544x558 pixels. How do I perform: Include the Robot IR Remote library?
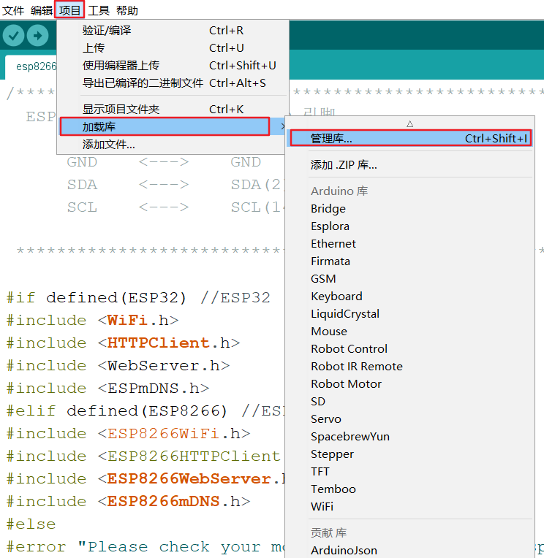coord(409,366)
